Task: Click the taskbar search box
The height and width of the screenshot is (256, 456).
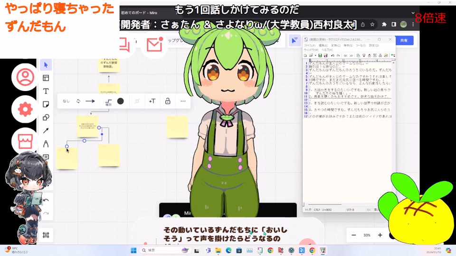Action: point(165,250)
